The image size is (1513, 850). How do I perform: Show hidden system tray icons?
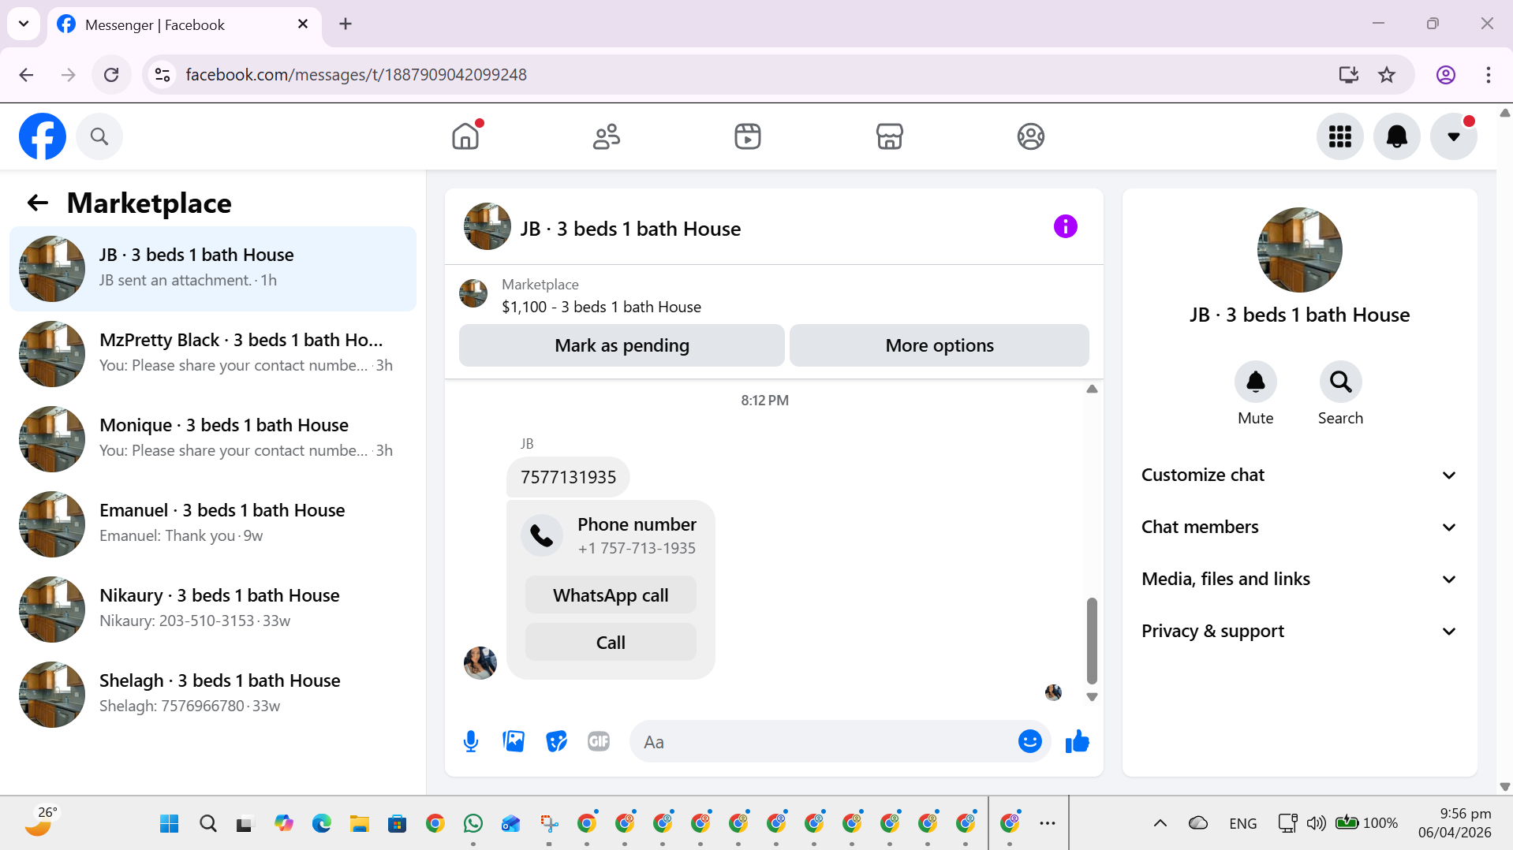click(x=1160, y=824)
